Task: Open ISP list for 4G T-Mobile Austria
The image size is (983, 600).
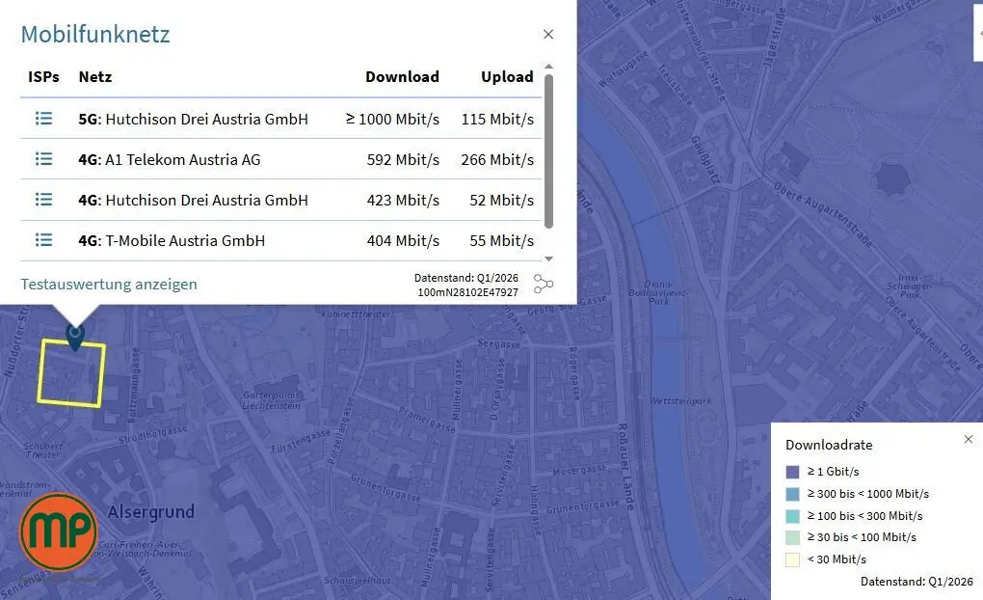Action: [43, 240]
